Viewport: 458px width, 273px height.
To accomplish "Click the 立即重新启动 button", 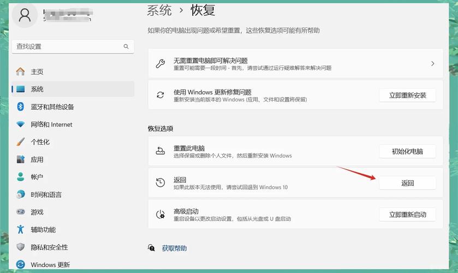I will (407, 215).
